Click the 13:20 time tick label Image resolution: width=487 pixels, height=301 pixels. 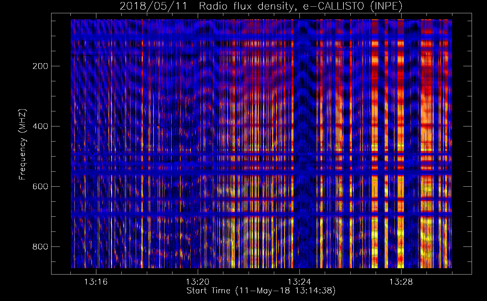(x=198, y=282)
